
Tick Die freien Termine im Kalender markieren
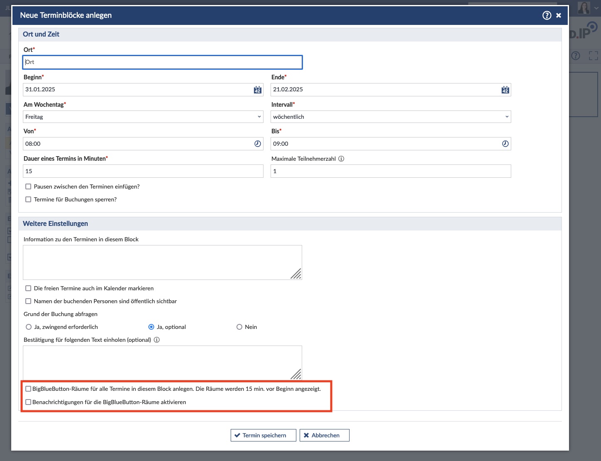(x=28, y=288)
